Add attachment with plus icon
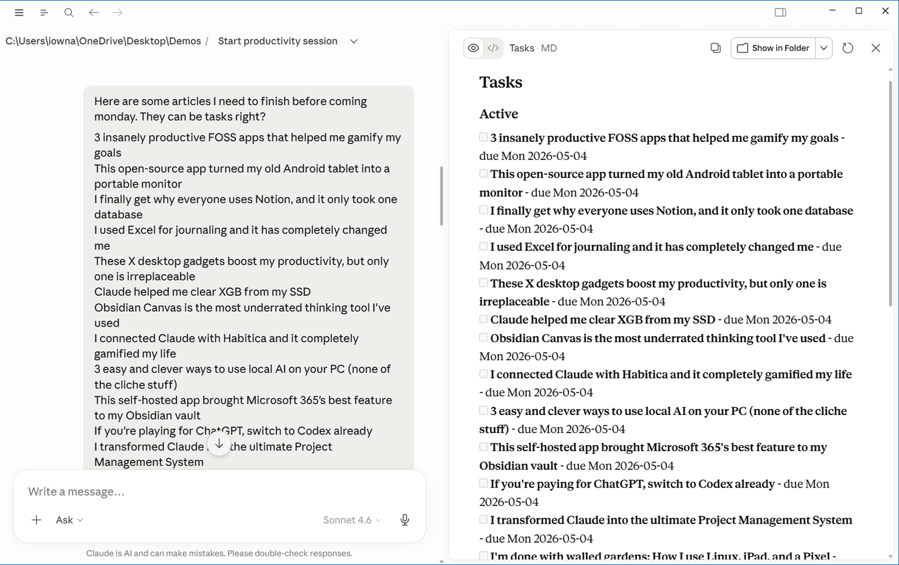Screen dimensions: 899x565 pos(36,520)
